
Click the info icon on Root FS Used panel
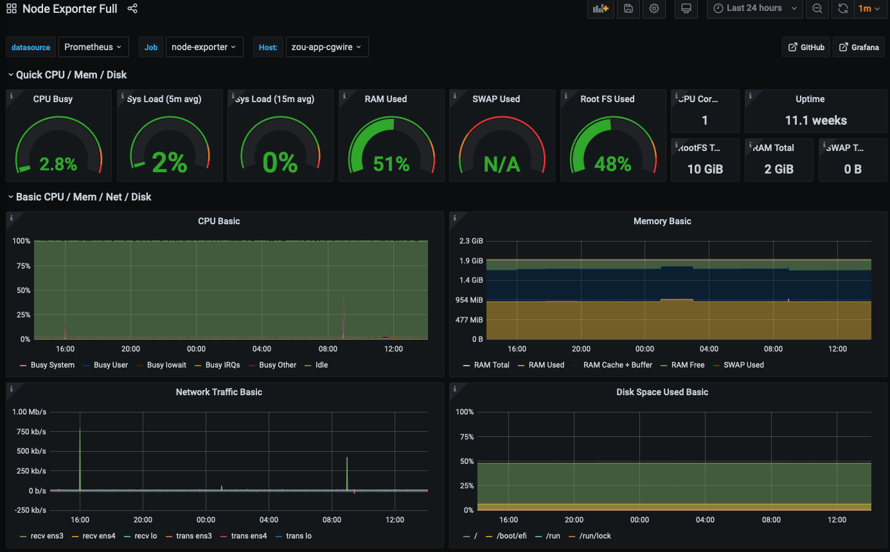565,95
